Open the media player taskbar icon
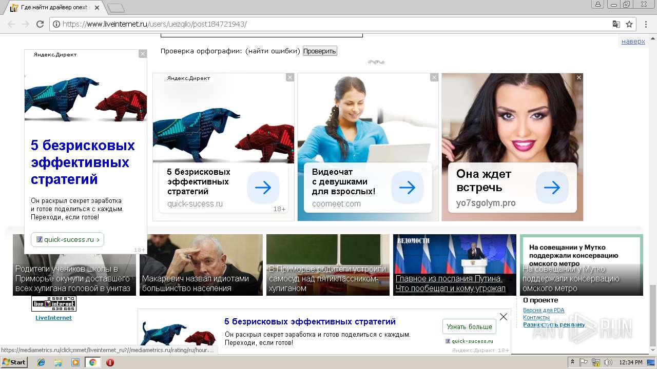 [x=75, y=362]
